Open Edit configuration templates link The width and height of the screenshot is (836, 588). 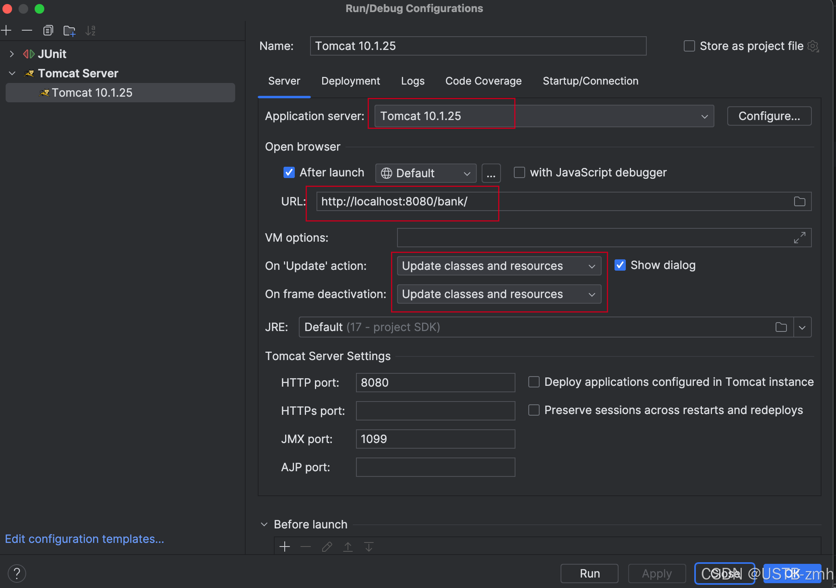pos(85,539)
